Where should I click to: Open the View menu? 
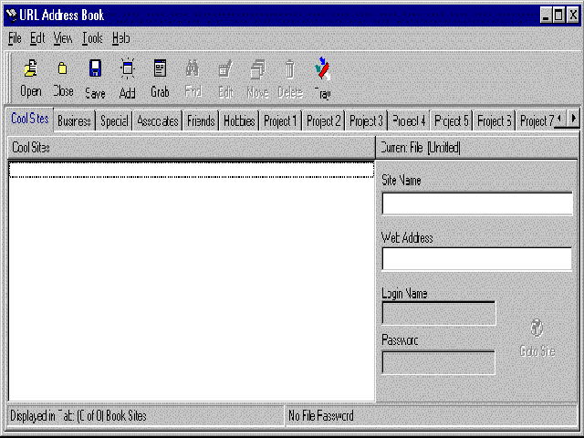coord(63,38)
